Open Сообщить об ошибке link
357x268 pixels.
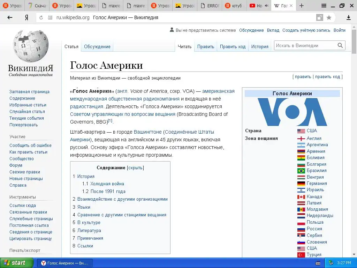pyautogui.click(x=31, y=146)
